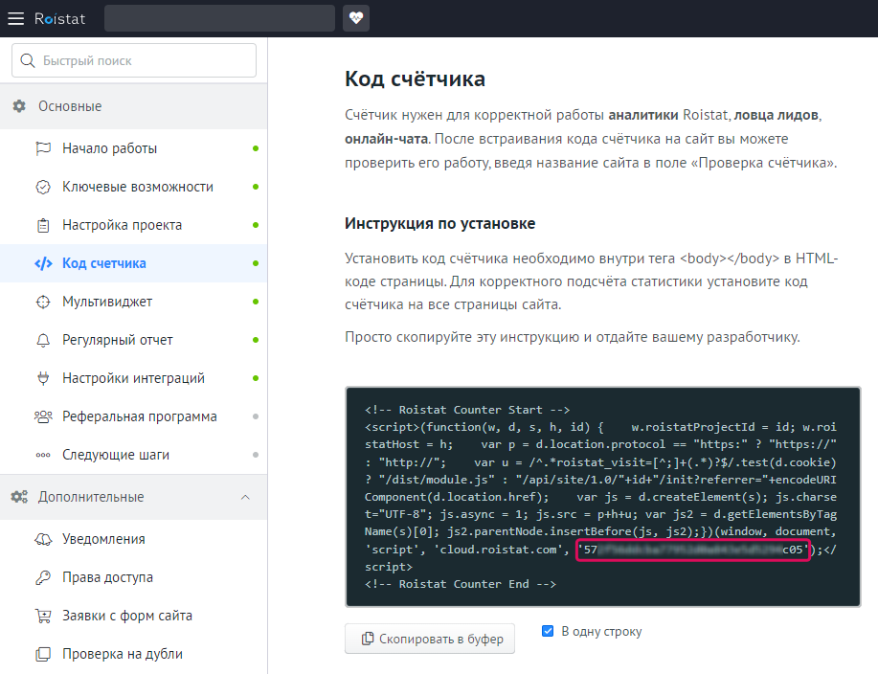This screenshot has height=674, width=878.
Task: Open the project selector in top bar
Action: 219,18
